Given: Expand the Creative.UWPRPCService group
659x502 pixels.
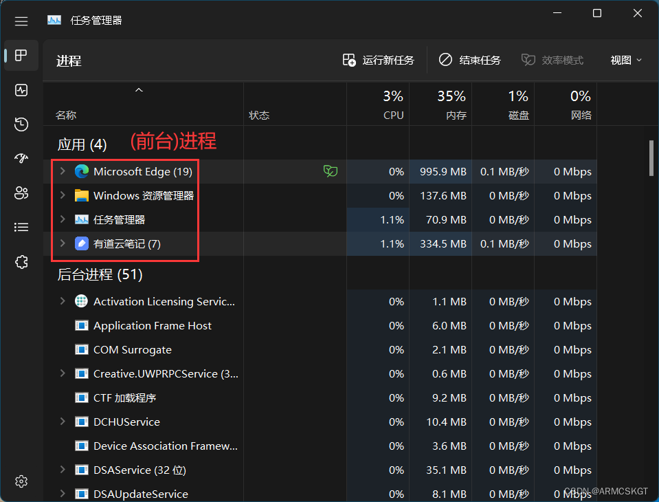Looking at the screenshot, I should pos(63,373).
